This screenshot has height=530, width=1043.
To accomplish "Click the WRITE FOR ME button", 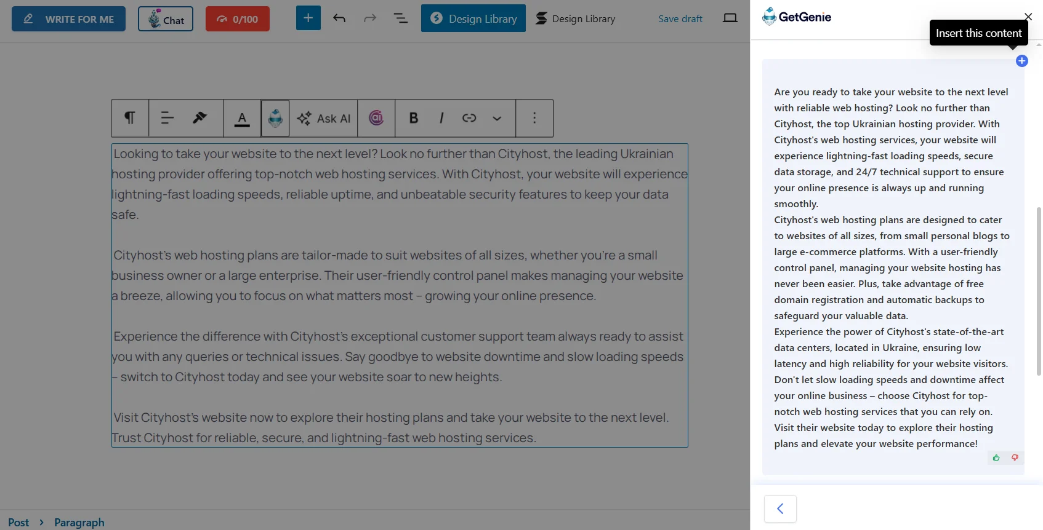I will (68, 19).
